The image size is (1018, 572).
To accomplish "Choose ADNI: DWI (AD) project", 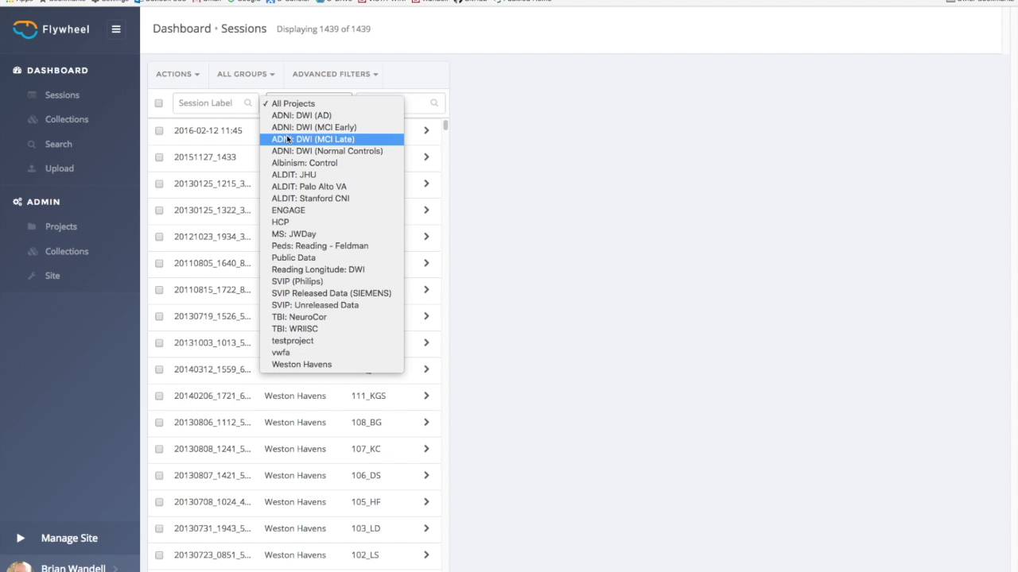I will 332,115.
